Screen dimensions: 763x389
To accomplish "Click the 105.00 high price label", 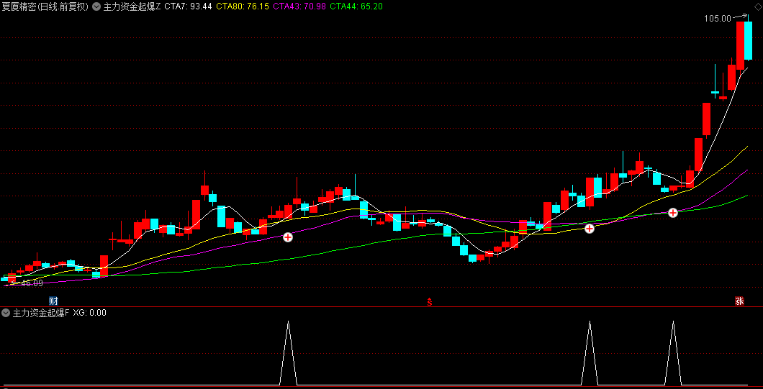I will pos(717,19).
